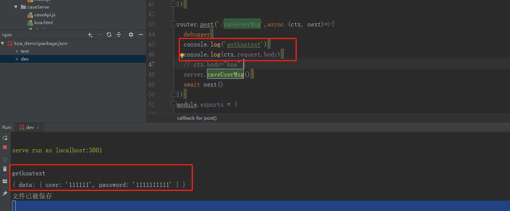The height and width of the screenshot is (211, 510).
Task: Click the lightbulb hint on line 46
Action: point(182,55)
